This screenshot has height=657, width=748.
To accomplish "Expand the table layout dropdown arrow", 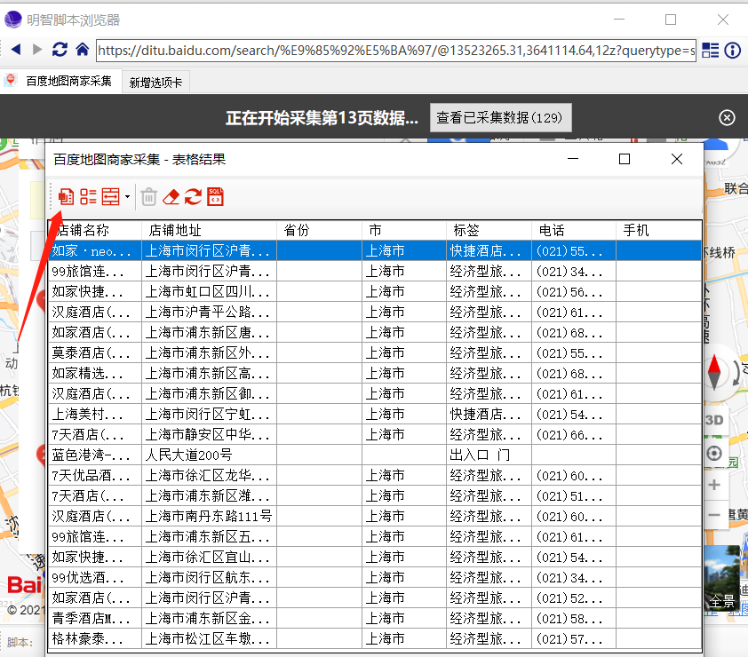I will point(127,196).
